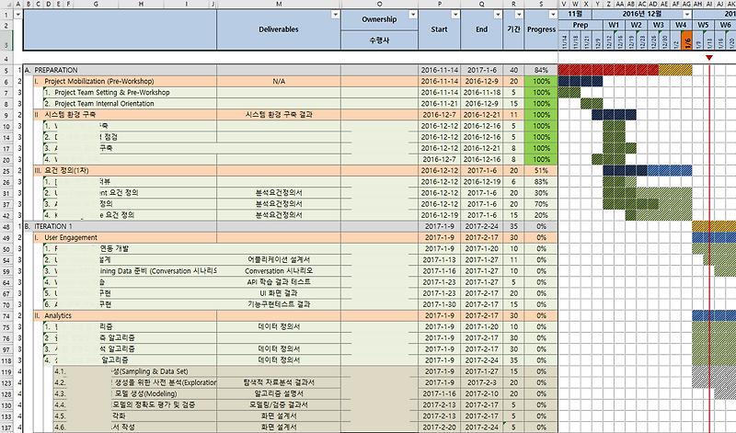Open the Progress column filter dropdown

pos(553,15)
